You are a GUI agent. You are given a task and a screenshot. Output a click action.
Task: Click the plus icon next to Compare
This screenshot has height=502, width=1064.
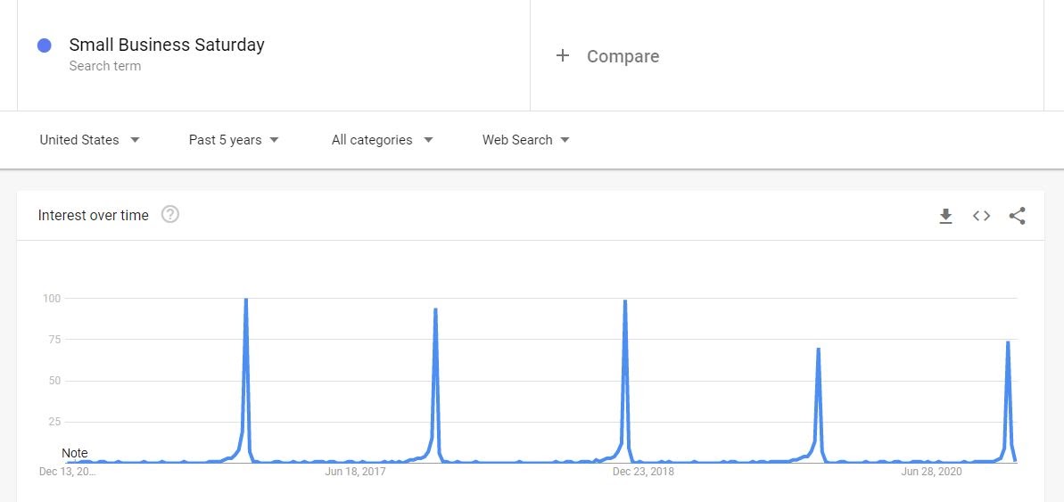click(x=563, y=55)
